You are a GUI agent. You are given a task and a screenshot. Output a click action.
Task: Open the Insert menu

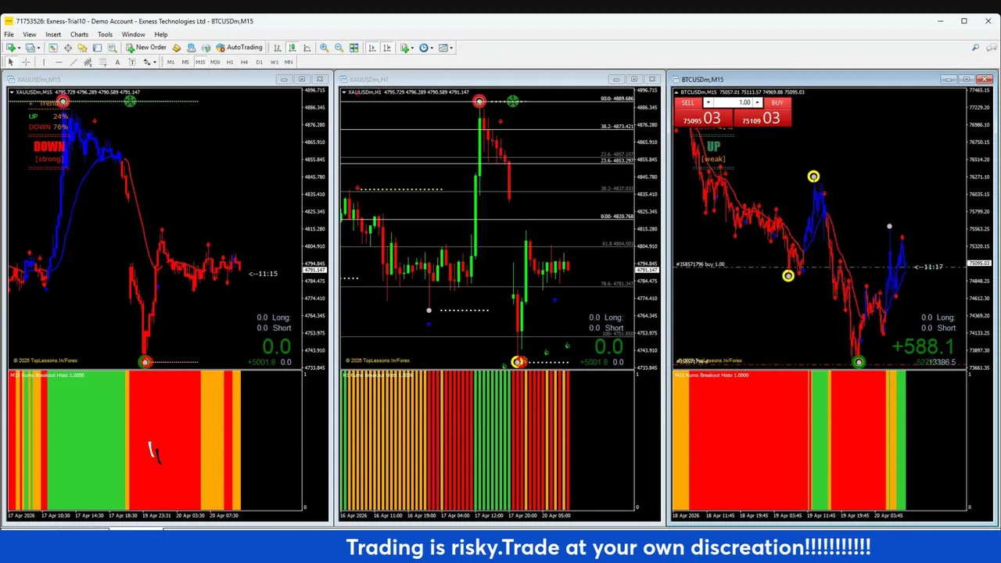click(53, 34)
